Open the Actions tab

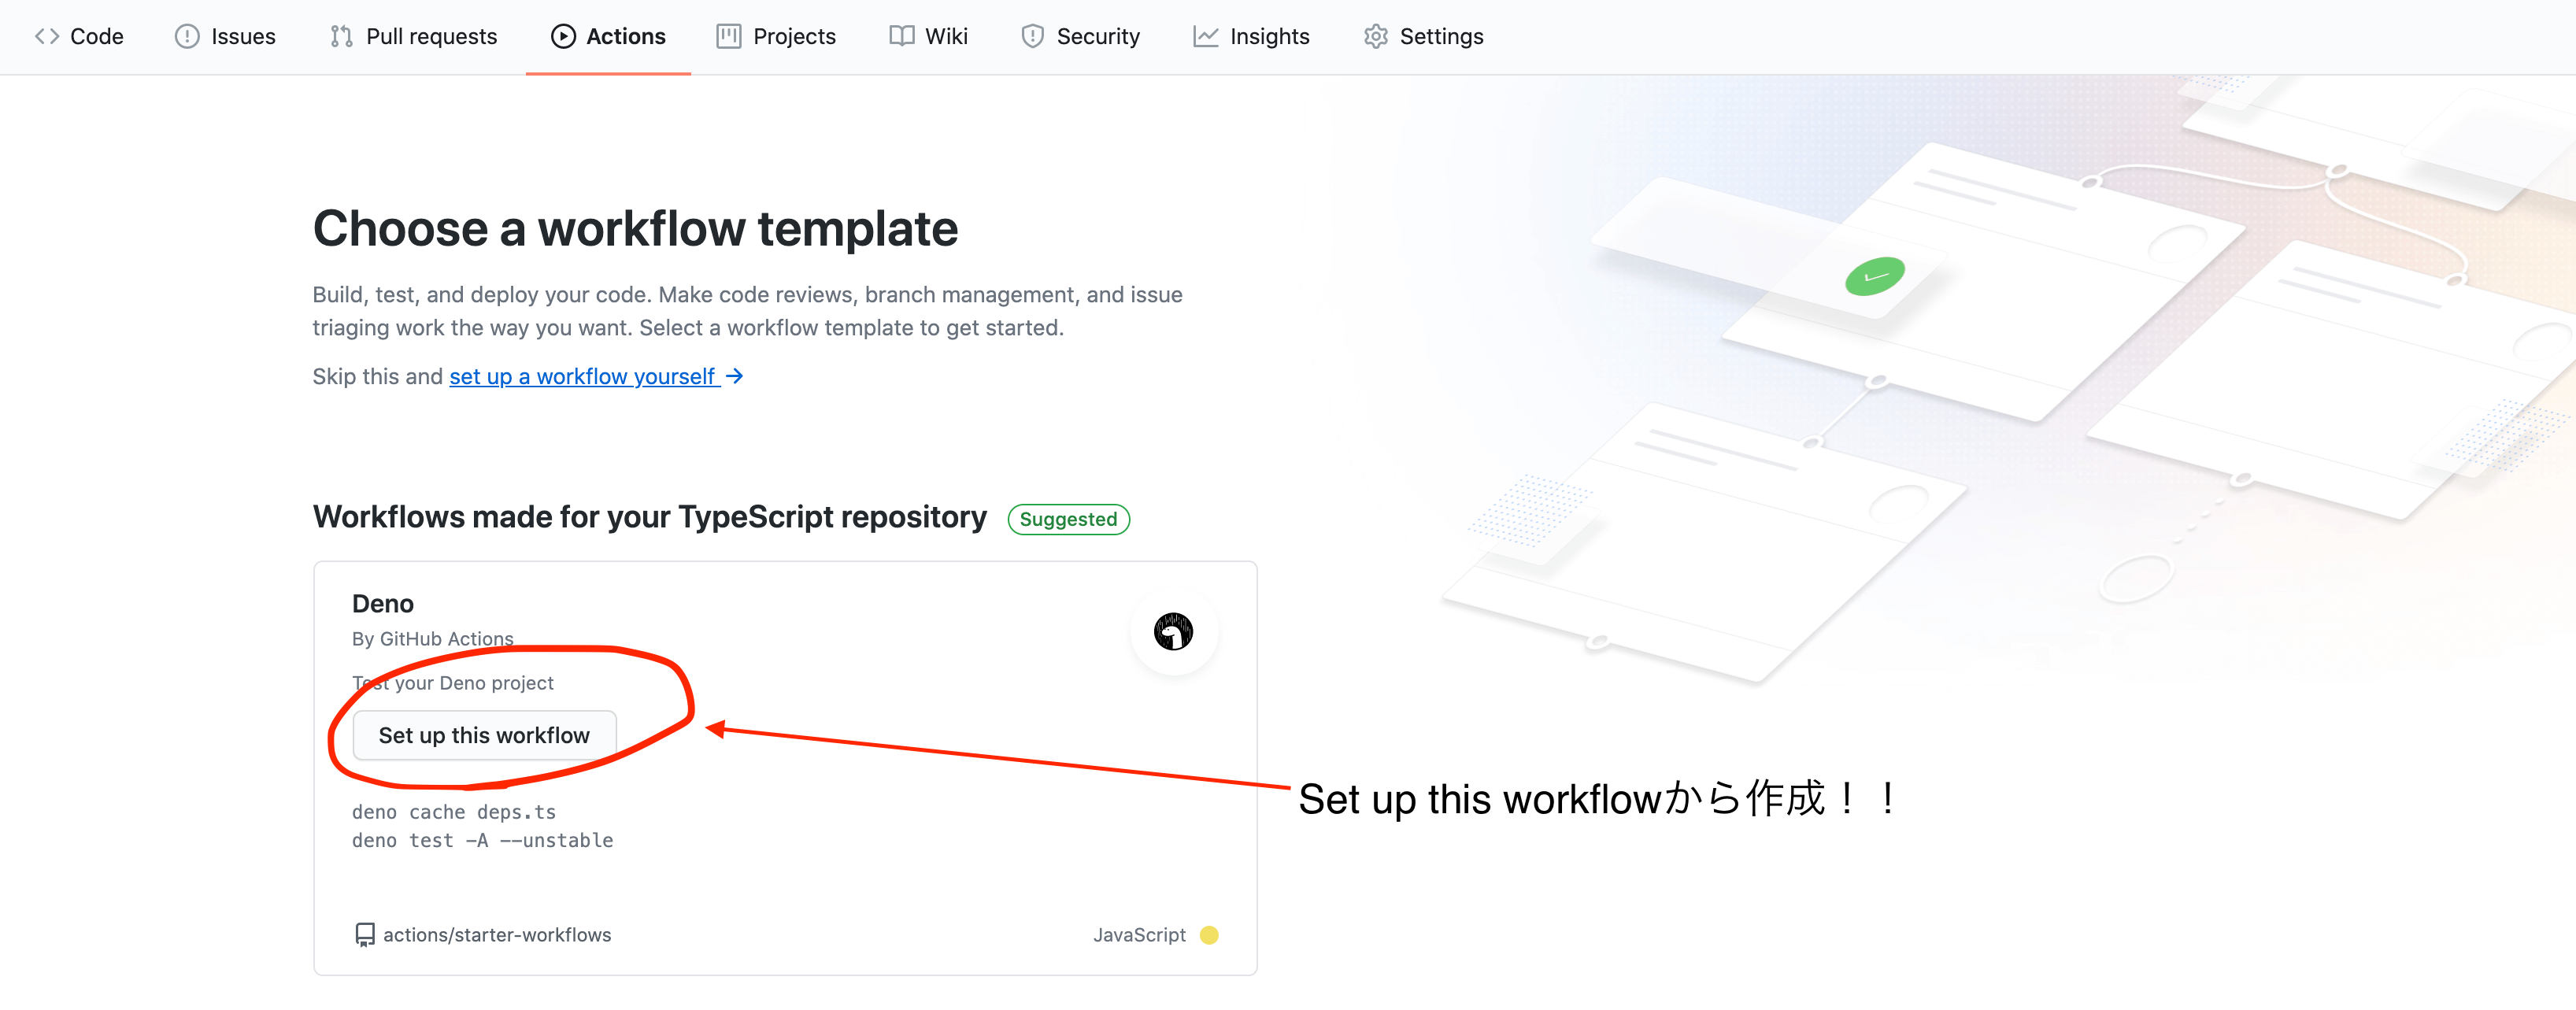click(608, 37)
